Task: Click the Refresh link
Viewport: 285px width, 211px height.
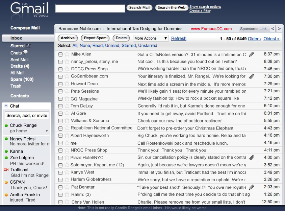Action: click(x=179, y=38)
